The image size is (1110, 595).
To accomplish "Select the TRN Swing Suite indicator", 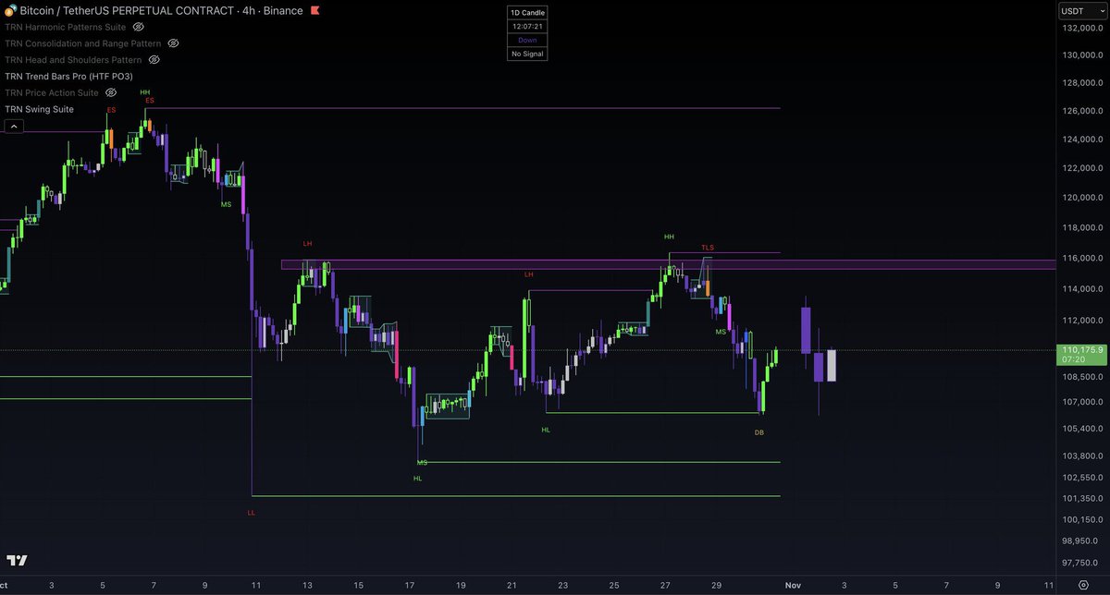I will pos(39,109).
